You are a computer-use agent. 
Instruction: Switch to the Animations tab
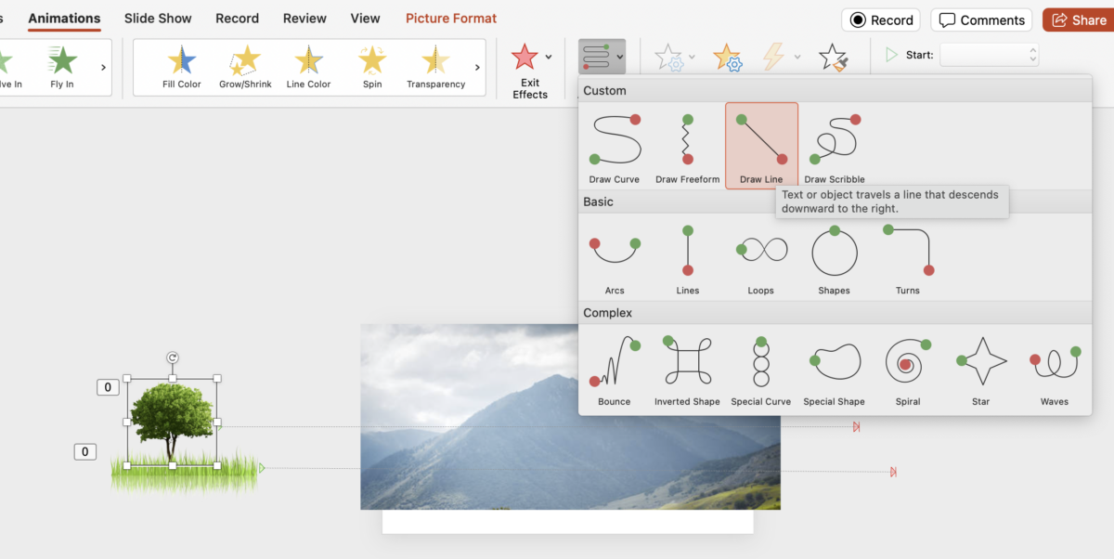(x=64, y=19)
